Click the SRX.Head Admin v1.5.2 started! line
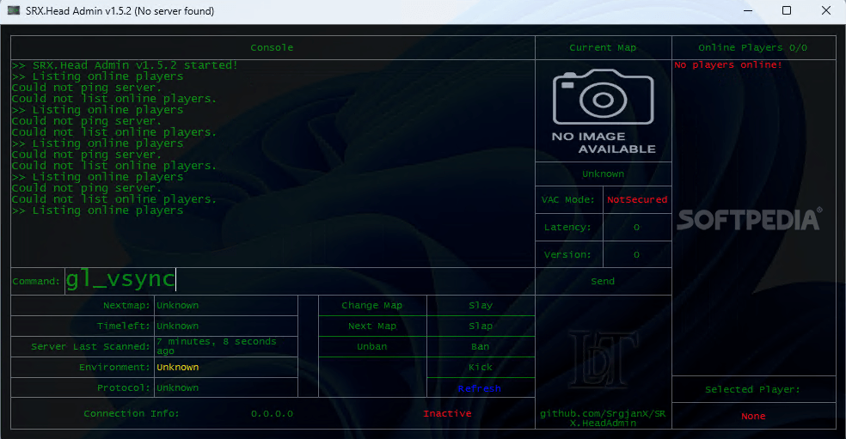846x439 pixels. (125, 65)
